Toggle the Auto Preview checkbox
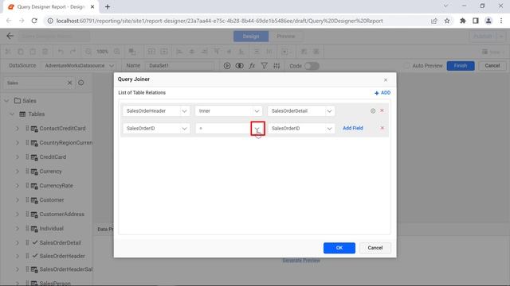Viewport: 510px width, 286px height. (406, 66)
